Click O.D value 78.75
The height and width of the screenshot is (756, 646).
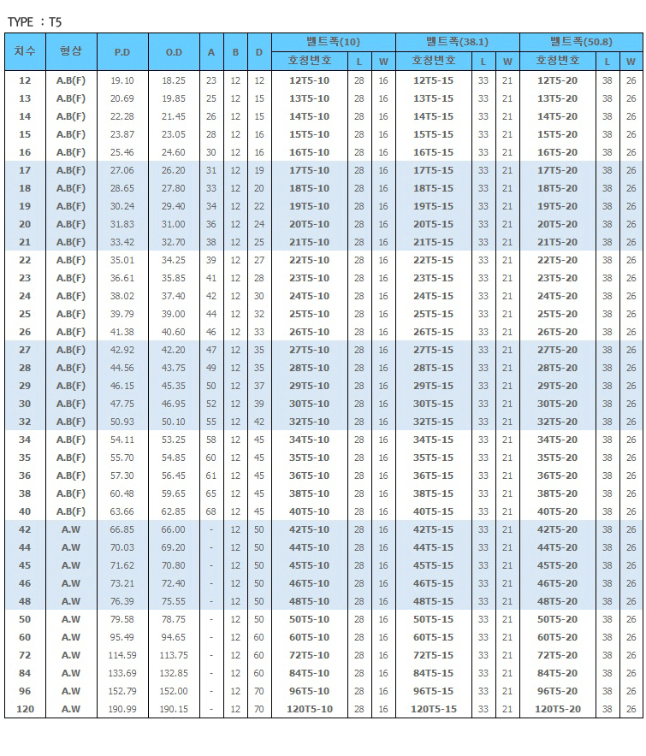pyautogui.click(x=174, y=619)
